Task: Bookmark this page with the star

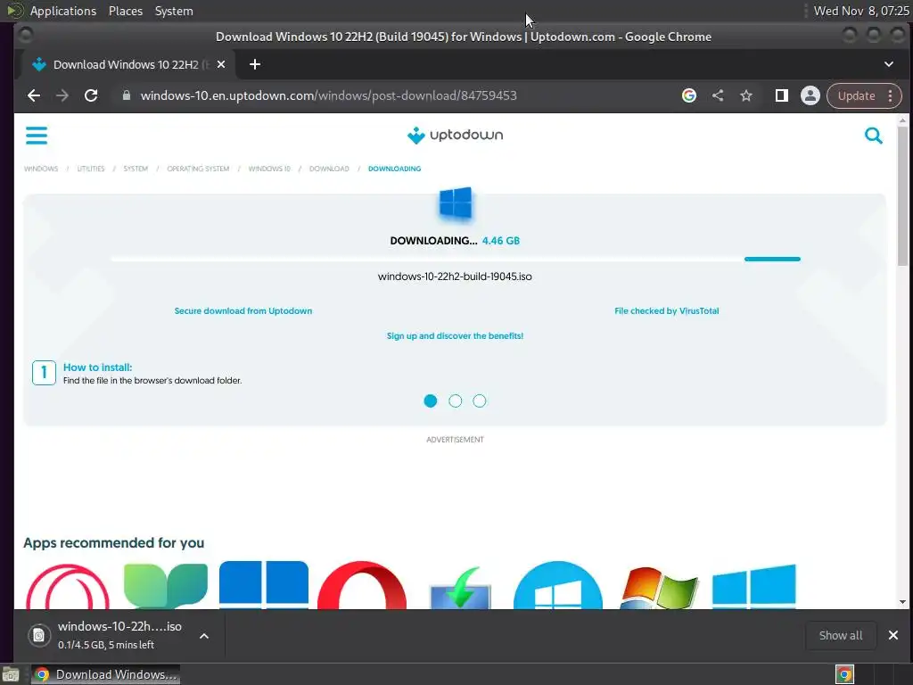Action: click(x=746, y=95)
